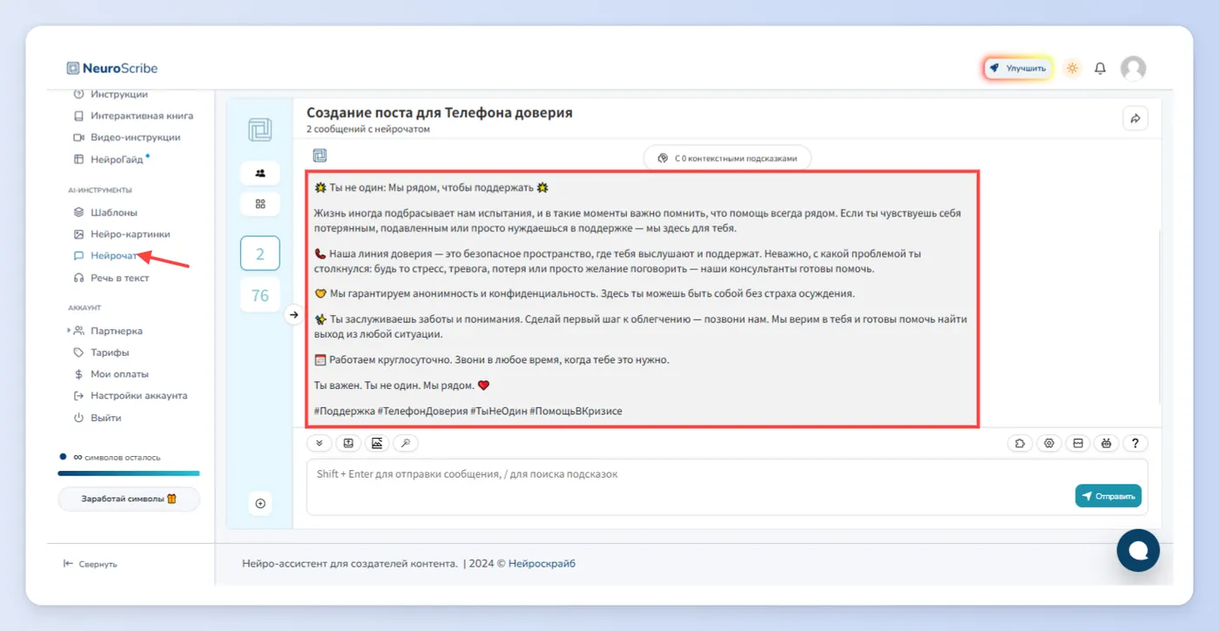
Task: Click the NeuroScribe logo in the header
Action: pyautogui.click(x=112, y=68)
